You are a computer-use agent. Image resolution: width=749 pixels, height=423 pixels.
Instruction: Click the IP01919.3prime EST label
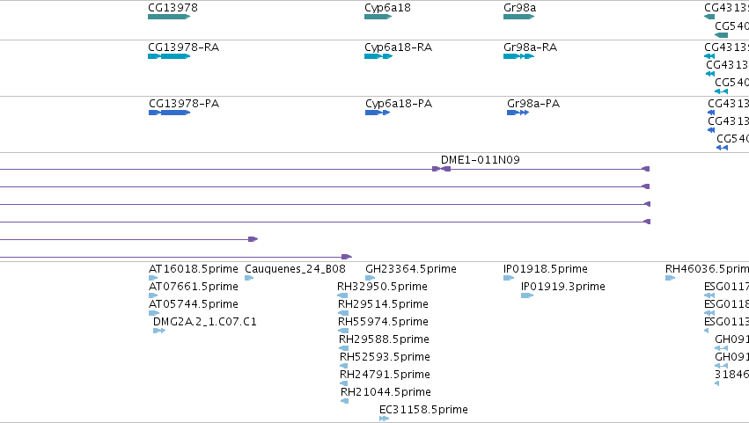click(x=562, y=287)
